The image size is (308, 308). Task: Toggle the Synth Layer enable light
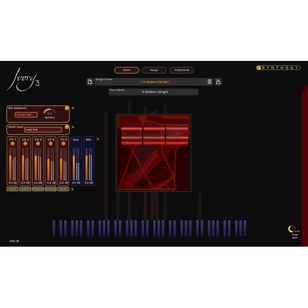(67, 127)
